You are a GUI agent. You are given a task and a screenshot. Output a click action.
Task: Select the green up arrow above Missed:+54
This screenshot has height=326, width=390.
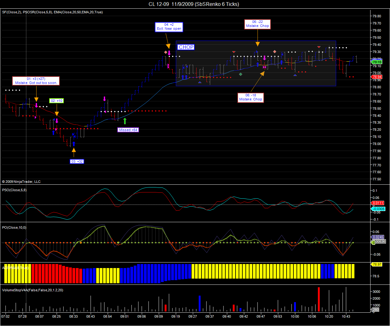click(x=125, y=121)
